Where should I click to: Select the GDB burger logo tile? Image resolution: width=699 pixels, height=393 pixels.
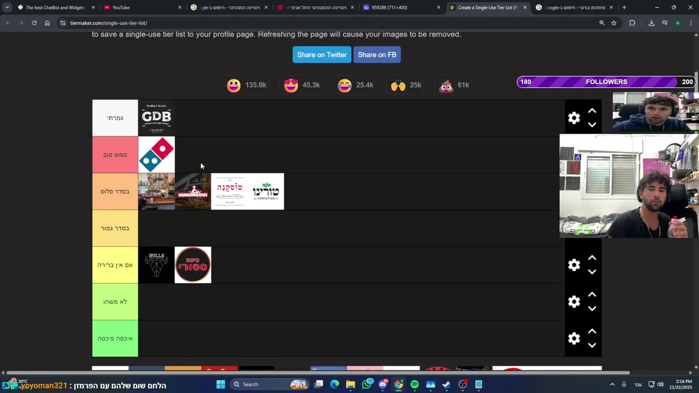(156, 118)
